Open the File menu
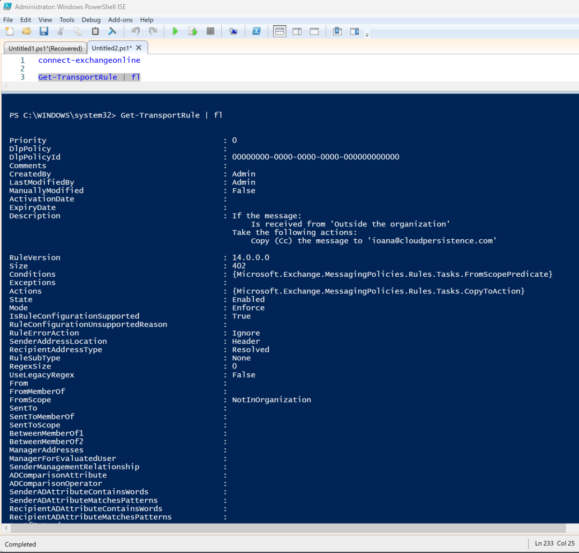This screenshot has width=579, height=553. 7,20
